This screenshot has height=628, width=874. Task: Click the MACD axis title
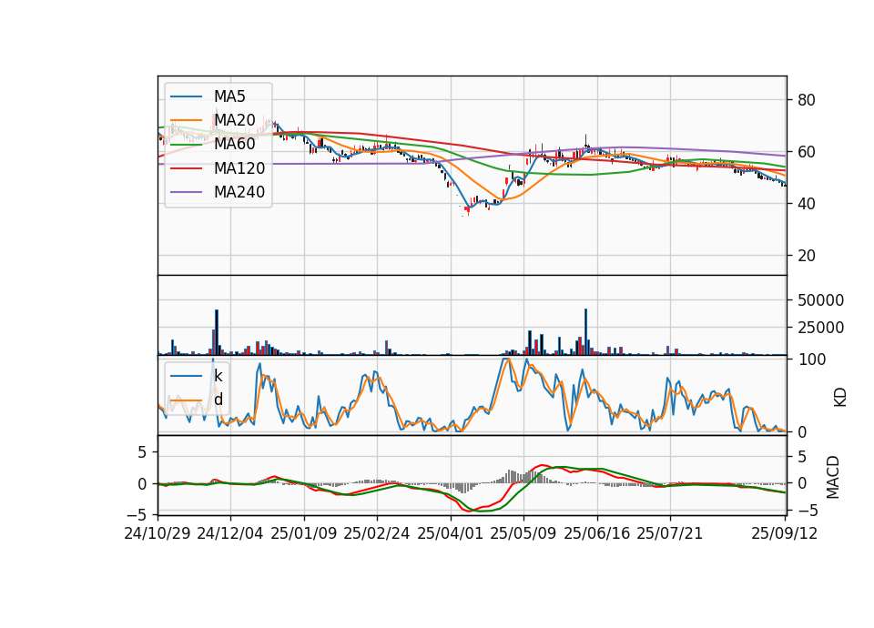click(x=833, y=477)
